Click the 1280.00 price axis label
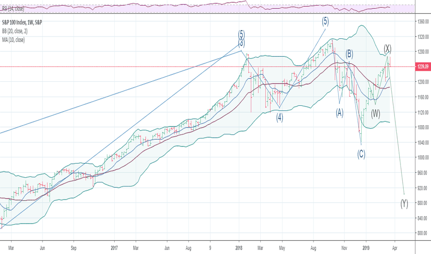 point(423,52)
